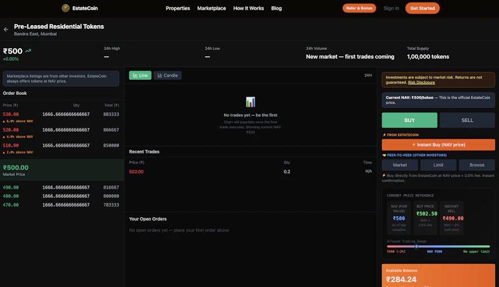Image resolution: width=499 pixels, height=287 pixels.
Task: Click the ₹502.50 Buy Price reference card
Action: (x=427, y=218)
